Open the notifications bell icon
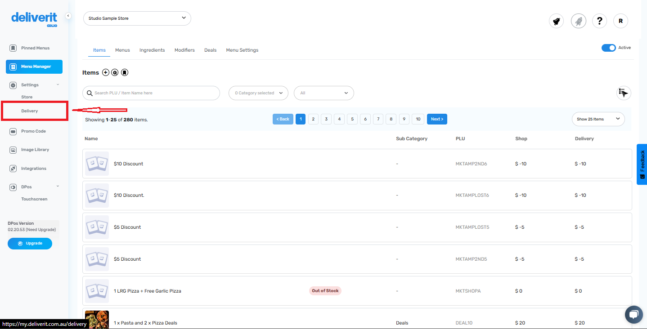This screenshot has height=329, width=647. click(x=556, y=21)
